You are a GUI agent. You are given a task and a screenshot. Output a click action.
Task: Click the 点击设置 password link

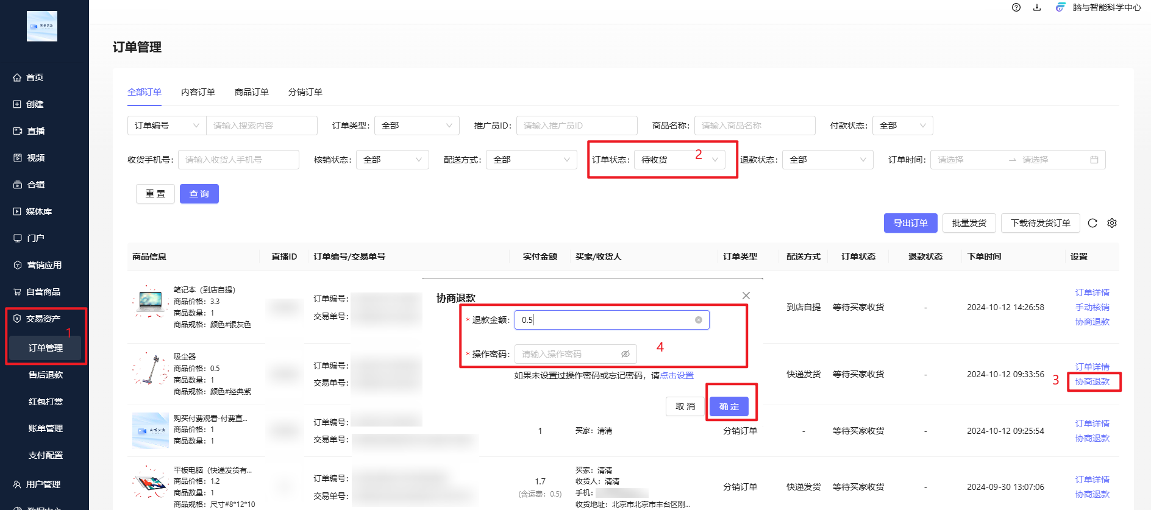click(x=677, y=375)
